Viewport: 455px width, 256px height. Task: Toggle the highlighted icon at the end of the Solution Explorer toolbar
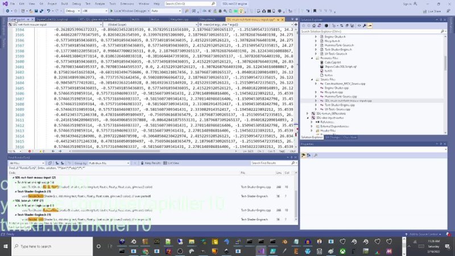point(370,26)
